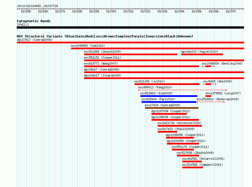
Task: Click esv2086934 (Bentley2008) label
Action: pos(222,63)
